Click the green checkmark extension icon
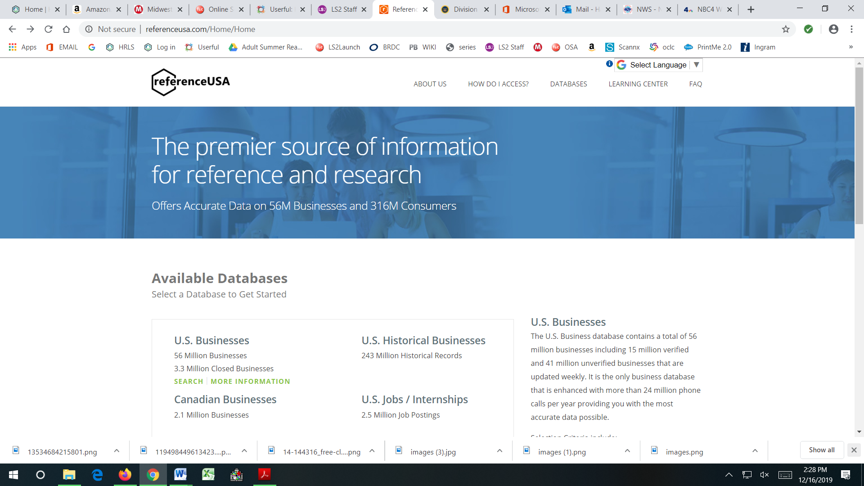Image resolution: width=864 pixels, height=486 pixels. click(x=809, y=29)
